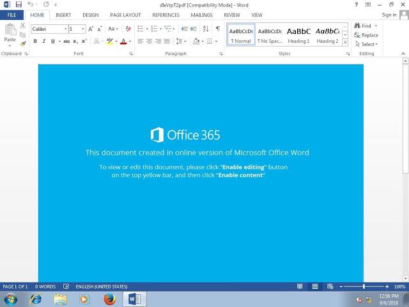Click the Subscript icon
This screenshot has width=409, height=307.
75,41
